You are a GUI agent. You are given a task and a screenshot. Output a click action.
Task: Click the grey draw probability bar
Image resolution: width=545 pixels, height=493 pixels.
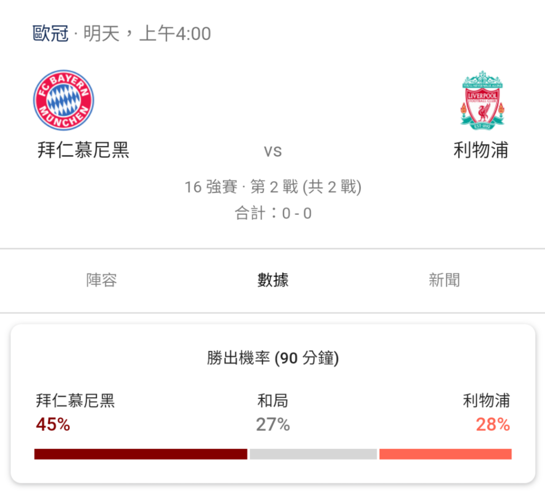[x=313, y=454]
